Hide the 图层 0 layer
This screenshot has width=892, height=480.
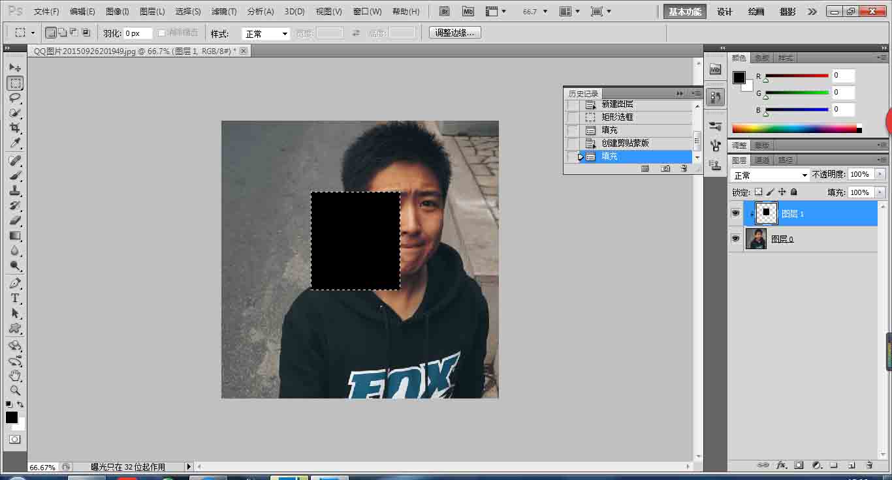point(735,239)
